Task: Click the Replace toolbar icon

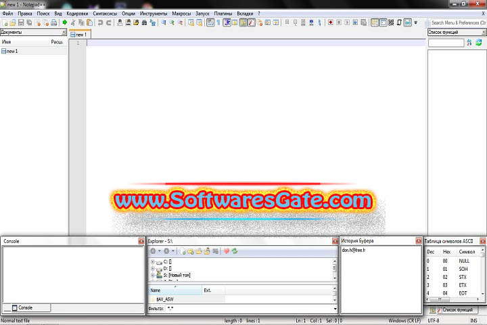Action: [153, 23]
